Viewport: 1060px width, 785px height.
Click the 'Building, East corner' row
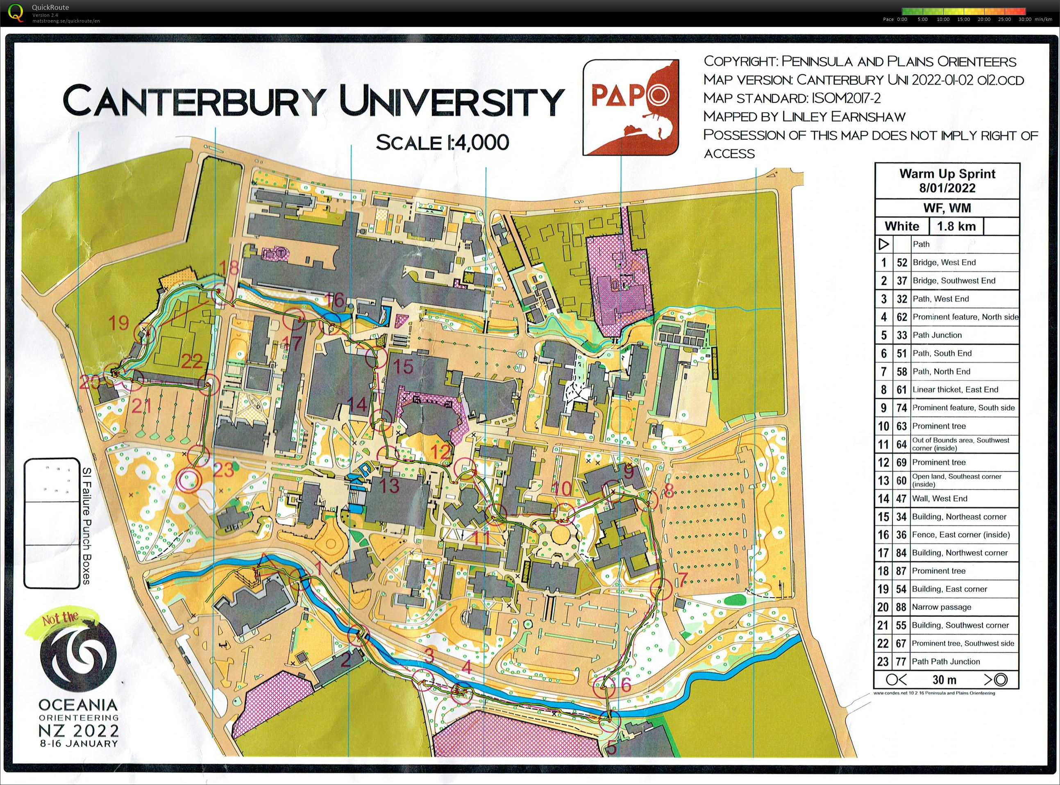(x=947, y=589)
